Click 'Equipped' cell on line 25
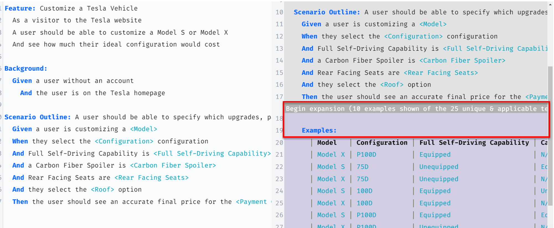Image resolution: width=554 pixels, height=228 pixels. 435,203
